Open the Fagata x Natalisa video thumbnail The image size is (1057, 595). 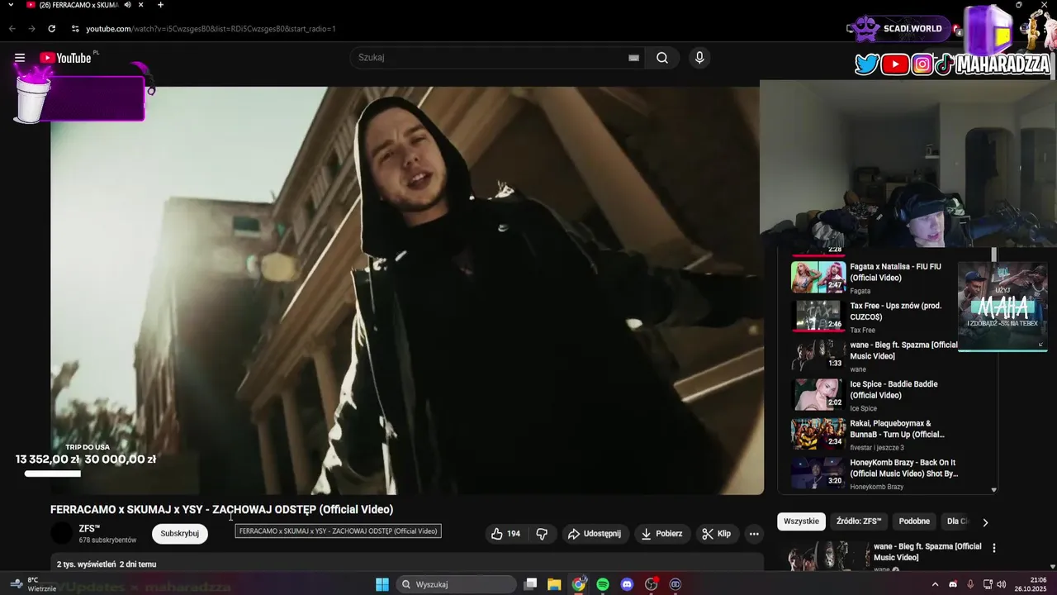[x=818, y=277]
